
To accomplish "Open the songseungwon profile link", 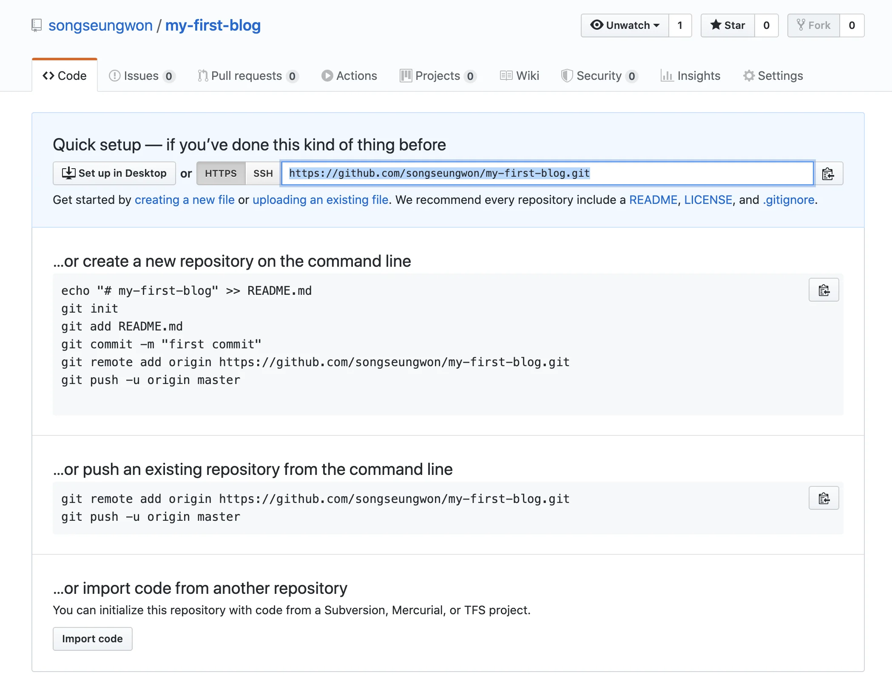I will 100,25.
